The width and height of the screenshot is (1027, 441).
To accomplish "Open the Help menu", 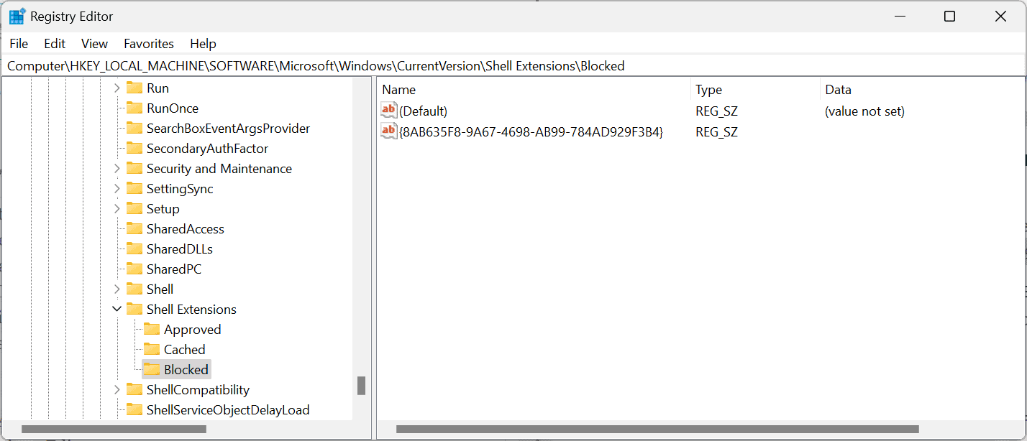I will click(203, 44).
